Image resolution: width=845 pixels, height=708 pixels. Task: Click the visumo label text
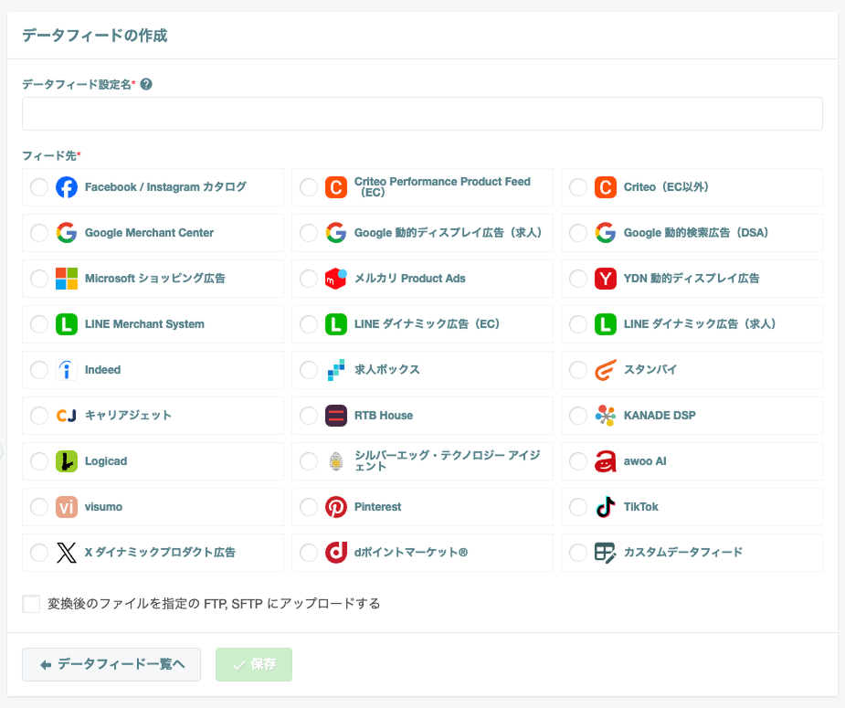coord(103,507)
